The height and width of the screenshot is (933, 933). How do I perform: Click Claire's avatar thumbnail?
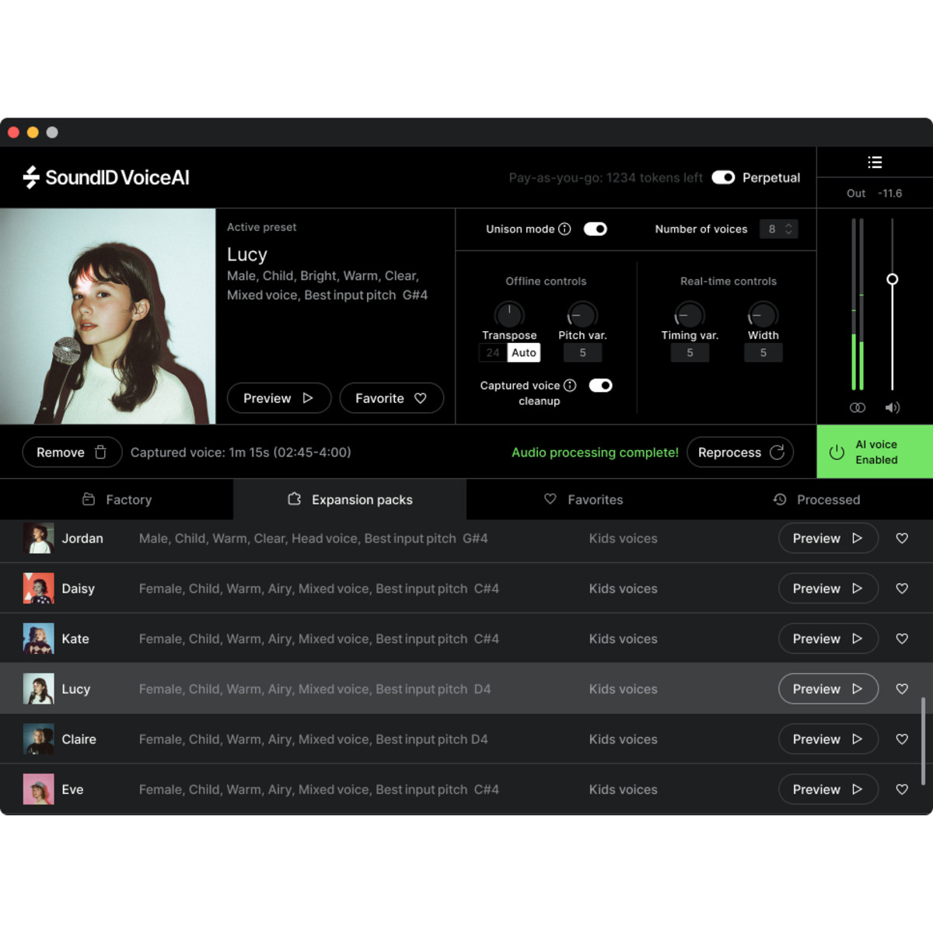[39, 739]
